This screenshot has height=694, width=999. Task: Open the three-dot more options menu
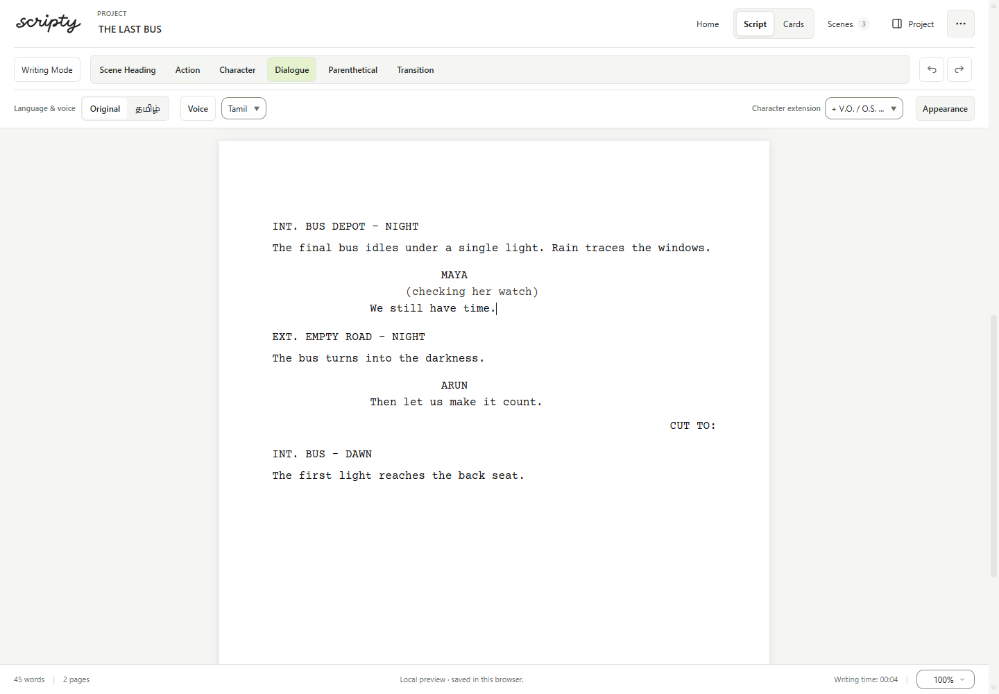[961, 24]
